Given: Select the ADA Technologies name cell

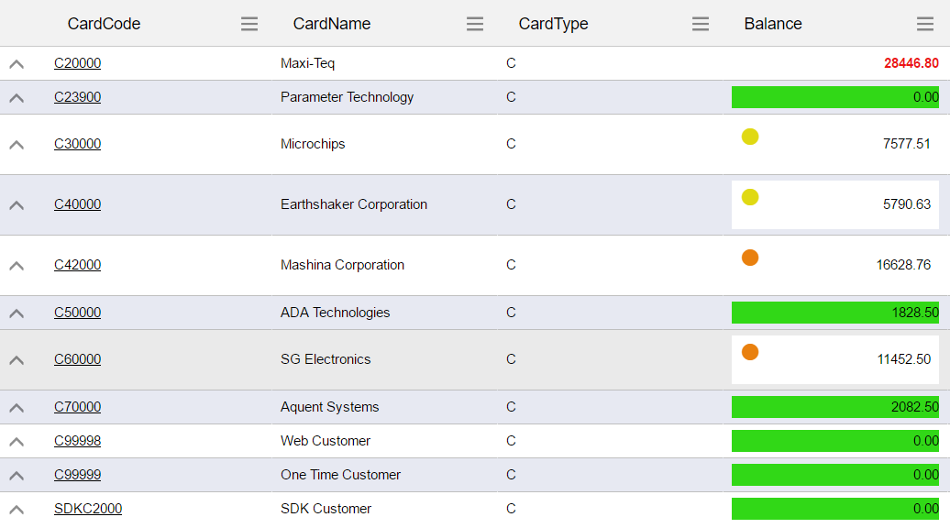Looking at the screenshot, I should tap(335, 313).
